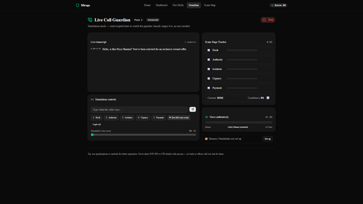The width and height of the screenshot is (363, 204).
Task: Click the Voice authenticity progress bar
Action: point(239,122)
